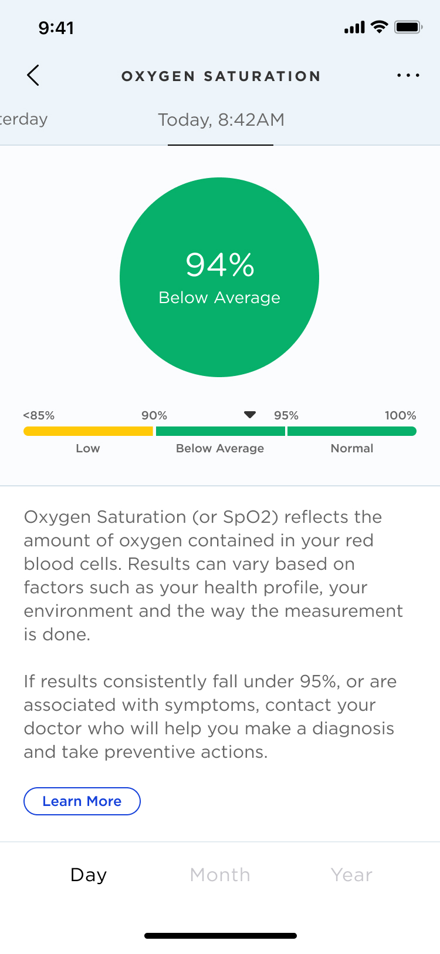Go to the previous Yesterday reading
The height and width of the screenshot is (954, 440).
point(23,119)
